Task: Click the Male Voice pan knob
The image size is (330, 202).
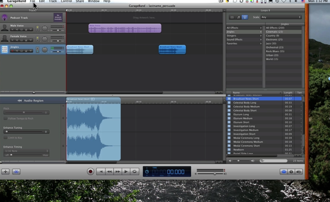Action: (45, 28)
